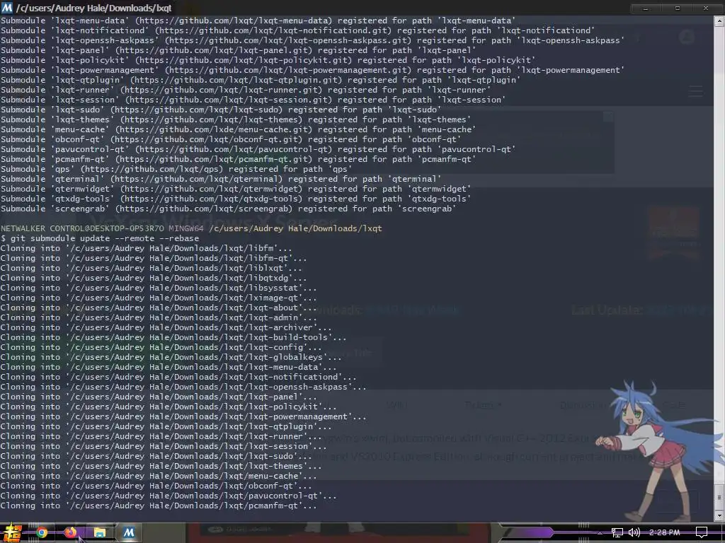Click the 'git submodule update --remote --rebase' command

(105, 238)
